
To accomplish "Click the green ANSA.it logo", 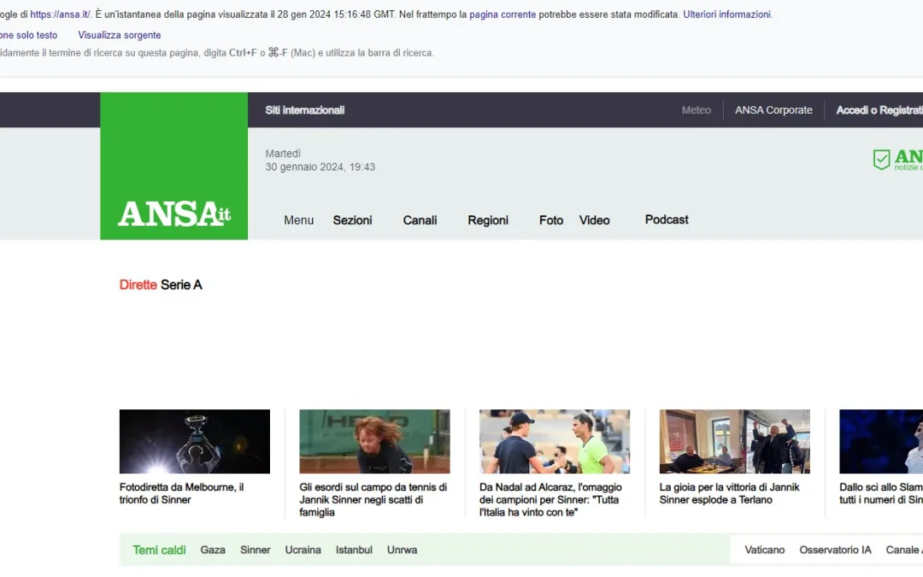I will [x=174, y=213].
